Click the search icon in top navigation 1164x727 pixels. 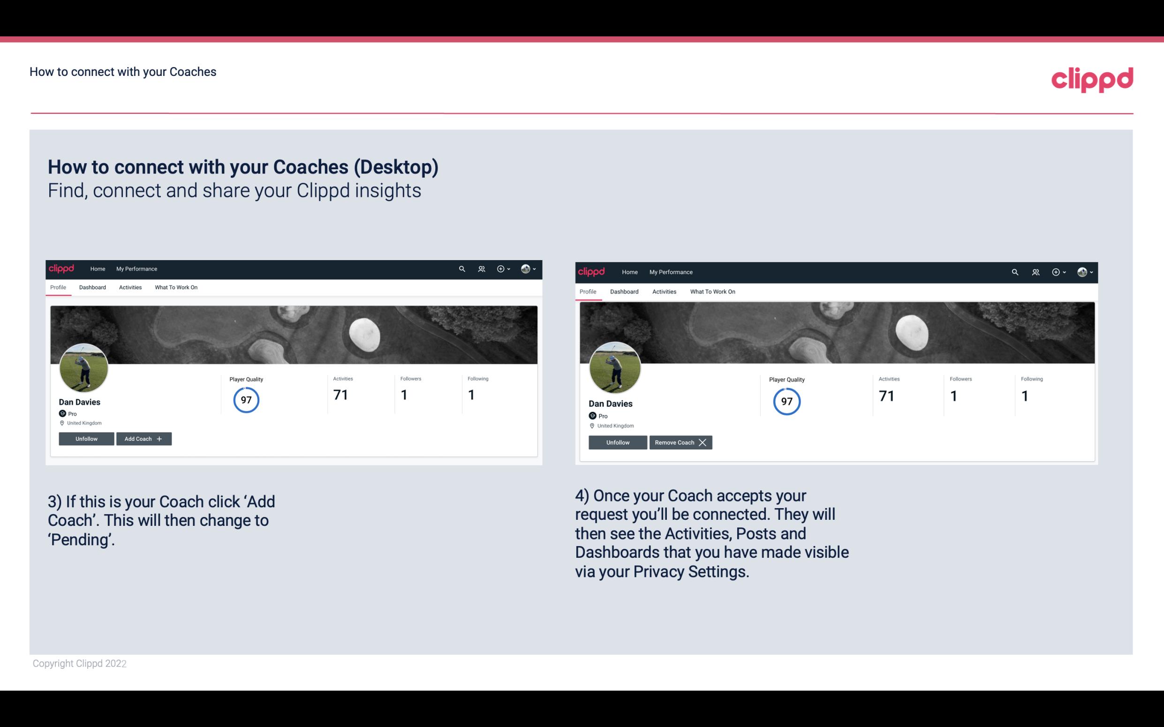[461, 268]
